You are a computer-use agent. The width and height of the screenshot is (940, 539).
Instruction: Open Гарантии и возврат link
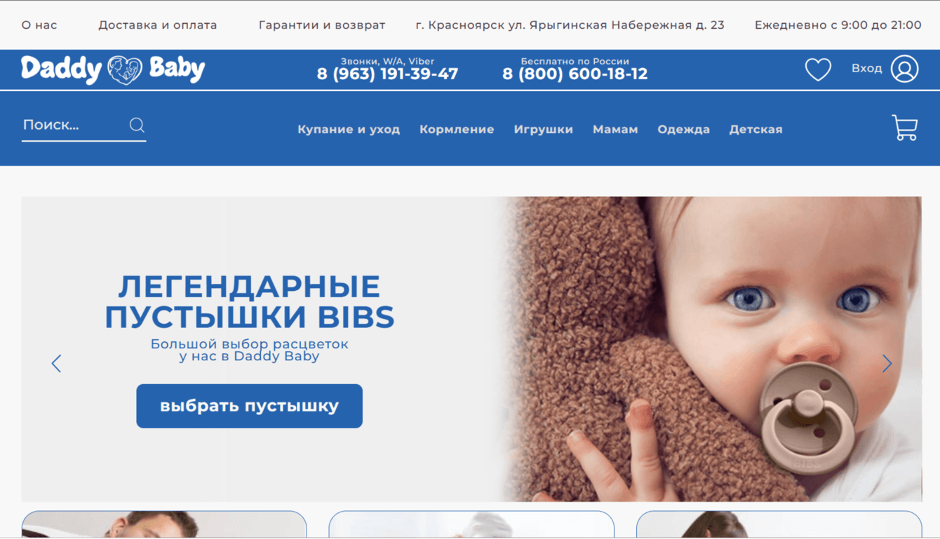(322, 25)
